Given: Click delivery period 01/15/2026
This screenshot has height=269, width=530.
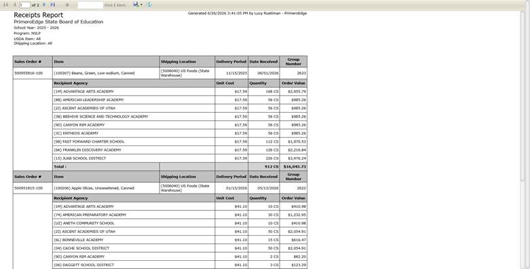Looking at the screenshot, I should pos(237,188).
